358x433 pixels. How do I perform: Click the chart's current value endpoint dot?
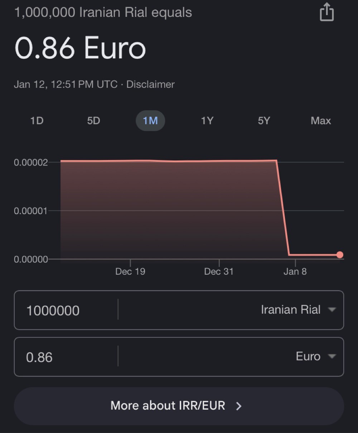(340, 255)
